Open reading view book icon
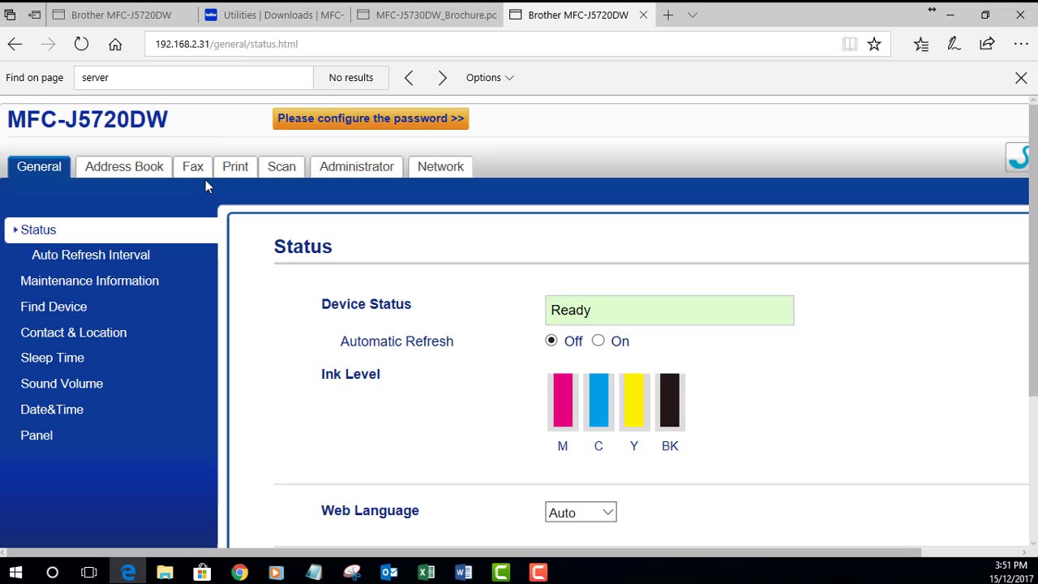The height and width of the screenshot is (584, 1038). click(x=849, y=44)
